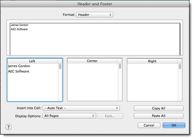Click the Cancel button
The width and height of the screenshot is (194, 139).
[149, 125]
